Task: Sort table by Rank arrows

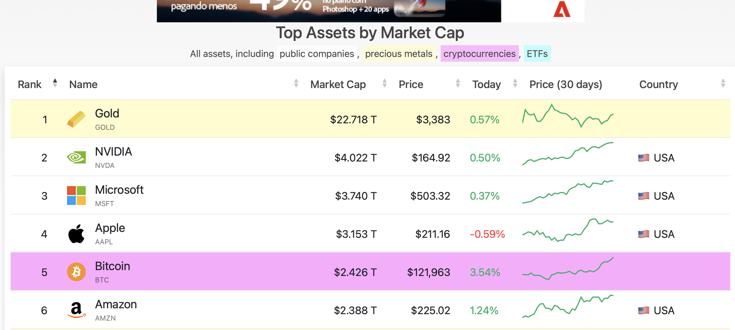Action: (55, 83)
